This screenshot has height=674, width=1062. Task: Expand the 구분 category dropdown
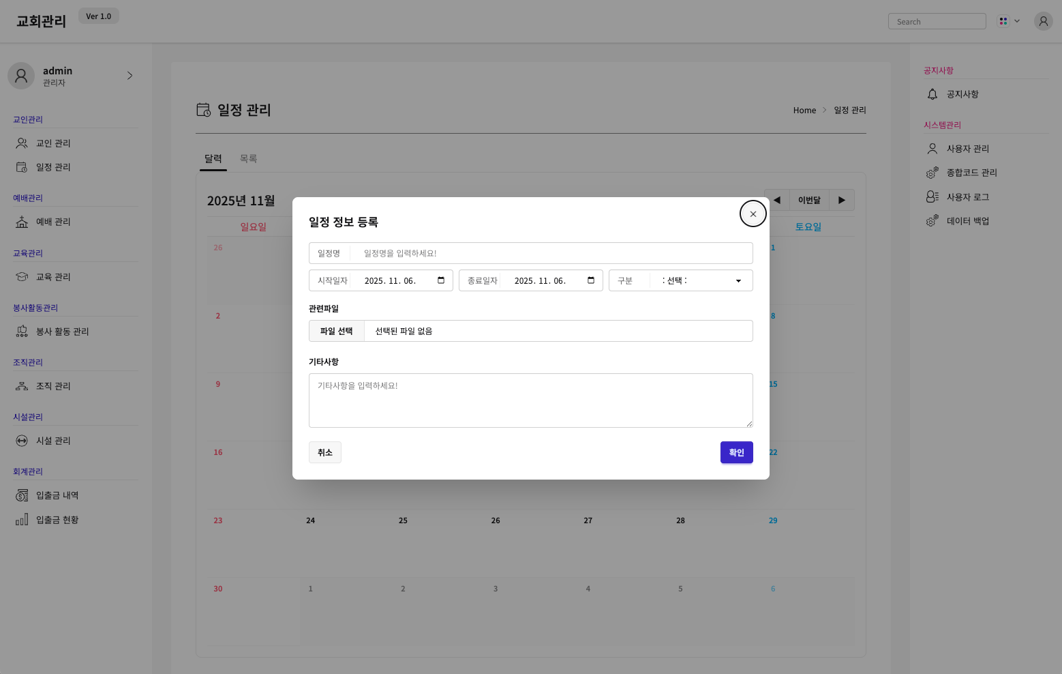click(x=701, y=280)
